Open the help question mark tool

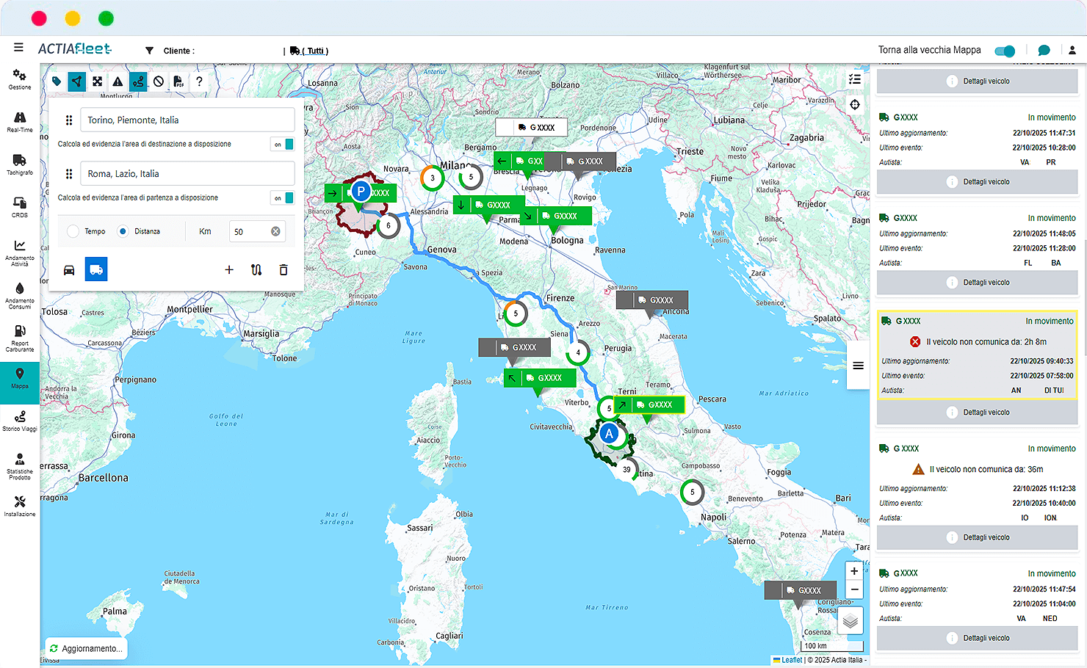pyautogui.click(x=199, y=81)
